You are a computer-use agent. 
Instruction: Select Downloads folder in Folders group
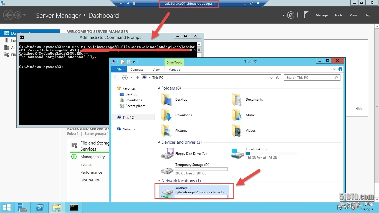click(x=177, y=115)
